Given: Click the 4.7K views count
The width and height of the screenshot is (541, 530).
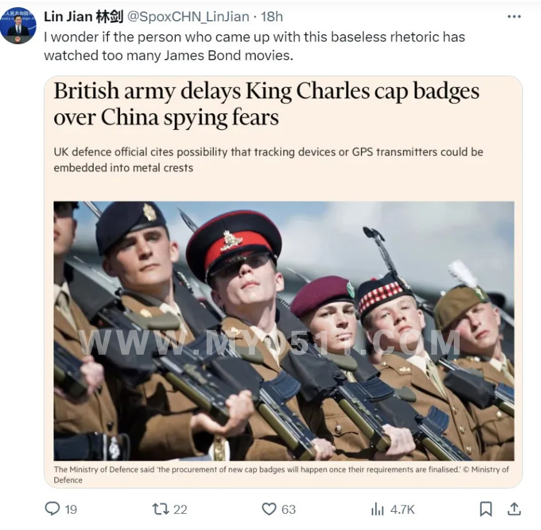Looking at the screenshot, I should pos(402,509).
